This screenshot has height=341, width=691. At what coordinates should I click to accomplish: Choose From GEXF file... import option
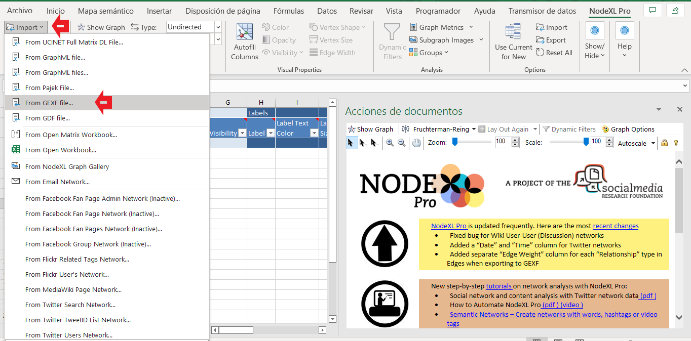coord(49,103)
